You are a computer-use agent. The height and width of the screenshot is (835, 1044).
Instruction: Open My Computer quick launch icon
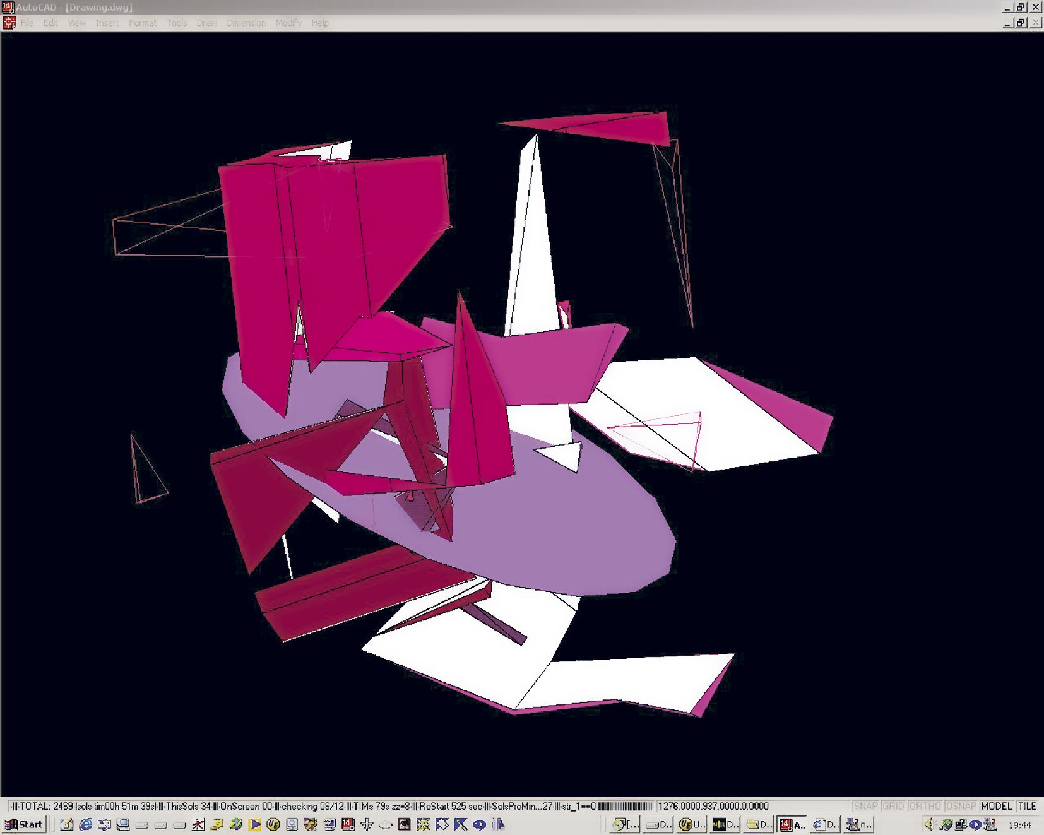[x=123, y=824]
